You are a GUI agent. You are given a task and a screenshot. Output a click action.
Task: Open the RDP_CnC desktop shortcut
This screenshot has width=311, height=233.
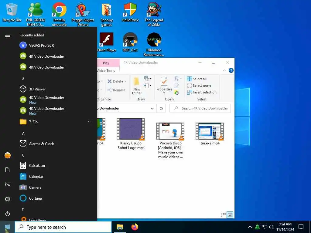[x=130, y=42]
